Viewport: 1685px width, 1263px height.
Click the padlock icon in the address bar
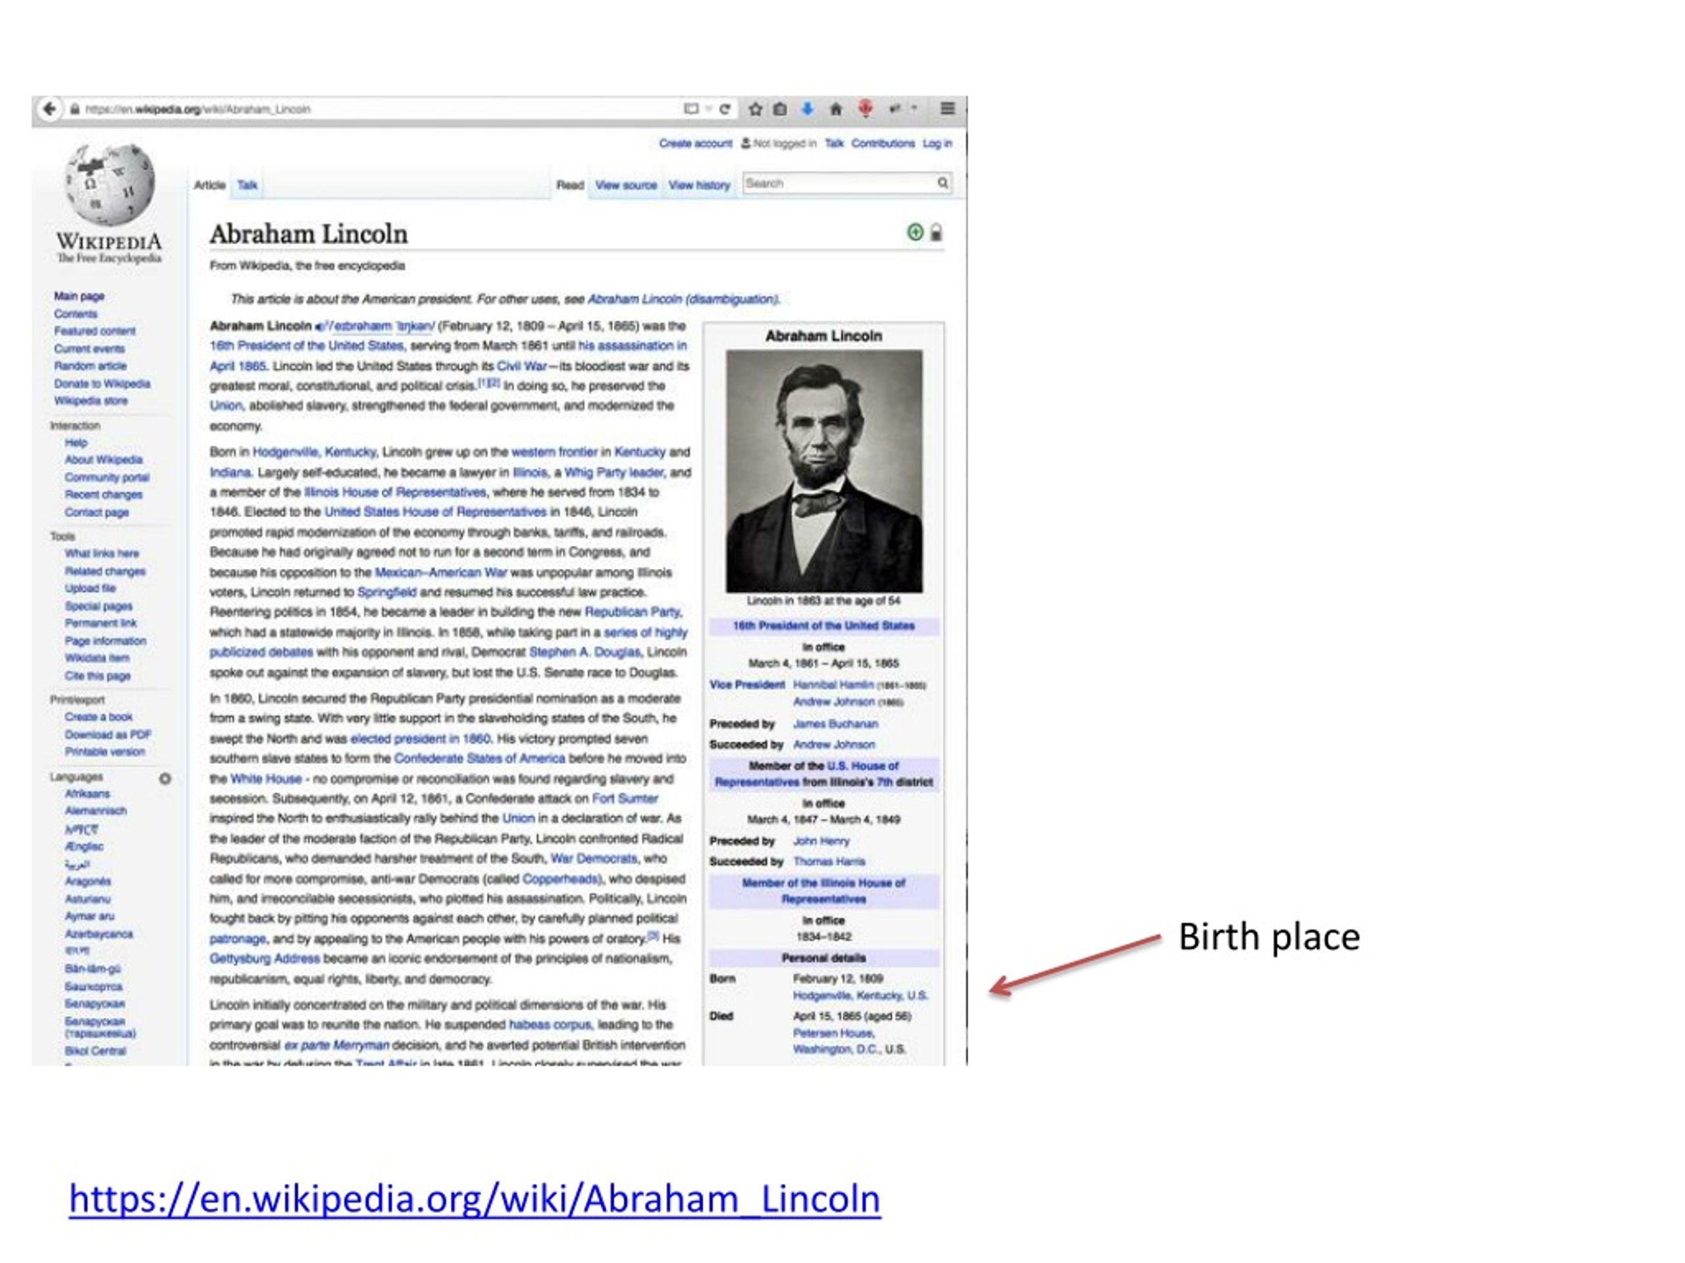74,110
